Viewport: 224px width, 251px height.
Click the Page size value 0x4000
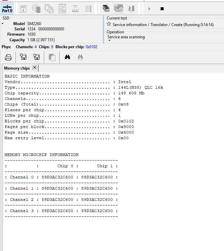(126, 132)
